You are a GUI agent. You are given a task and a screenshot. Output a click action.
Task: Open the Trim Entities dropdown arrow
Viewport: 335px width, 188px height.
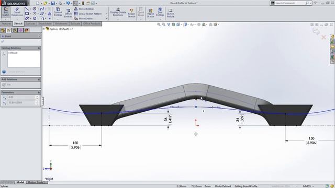[160, 19]
